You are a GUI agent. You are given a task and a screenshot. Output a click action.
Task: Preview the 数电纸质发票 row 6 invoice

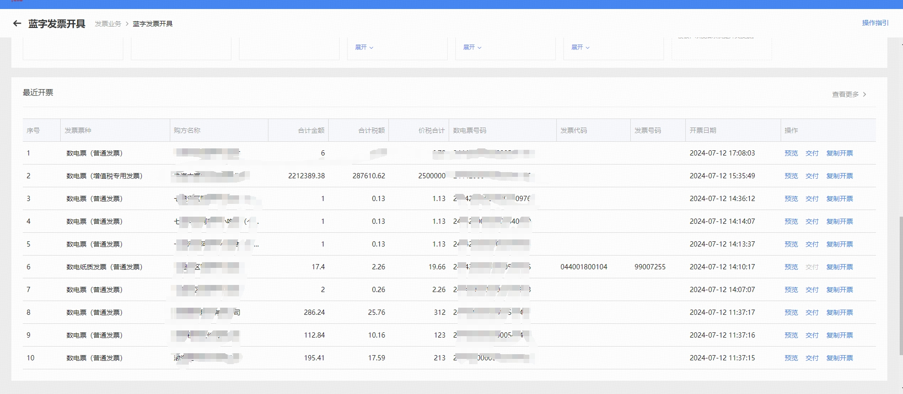tap(791, 267)
